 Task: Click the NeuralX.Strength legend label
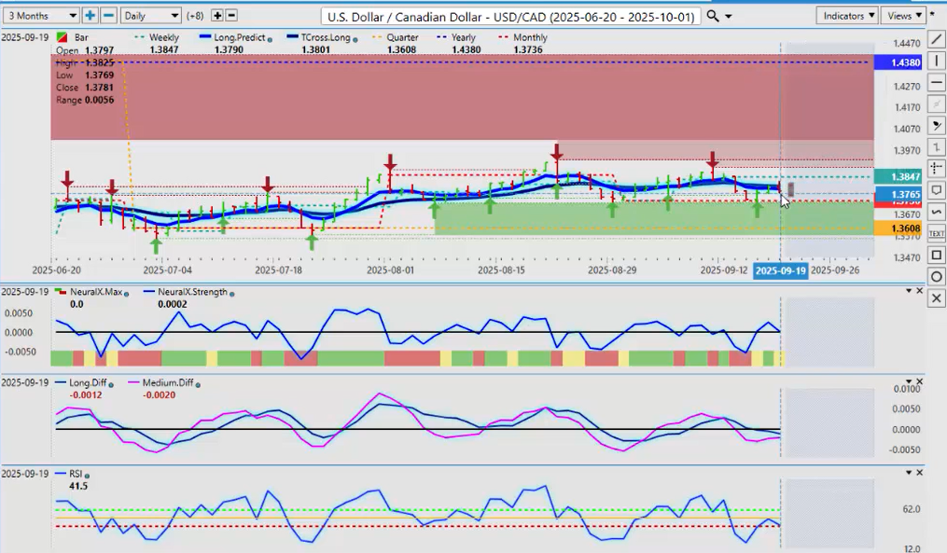pyautogui.click(x=192, y=292)
